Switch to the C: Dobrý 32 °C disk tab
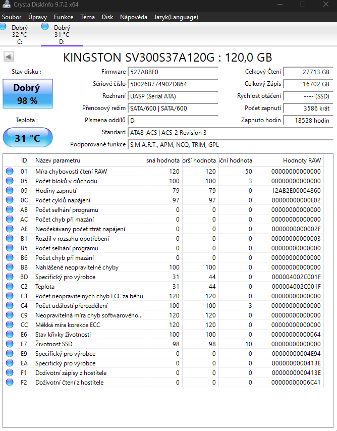Viewport: 337px width, 431px height. coord(20,35)
